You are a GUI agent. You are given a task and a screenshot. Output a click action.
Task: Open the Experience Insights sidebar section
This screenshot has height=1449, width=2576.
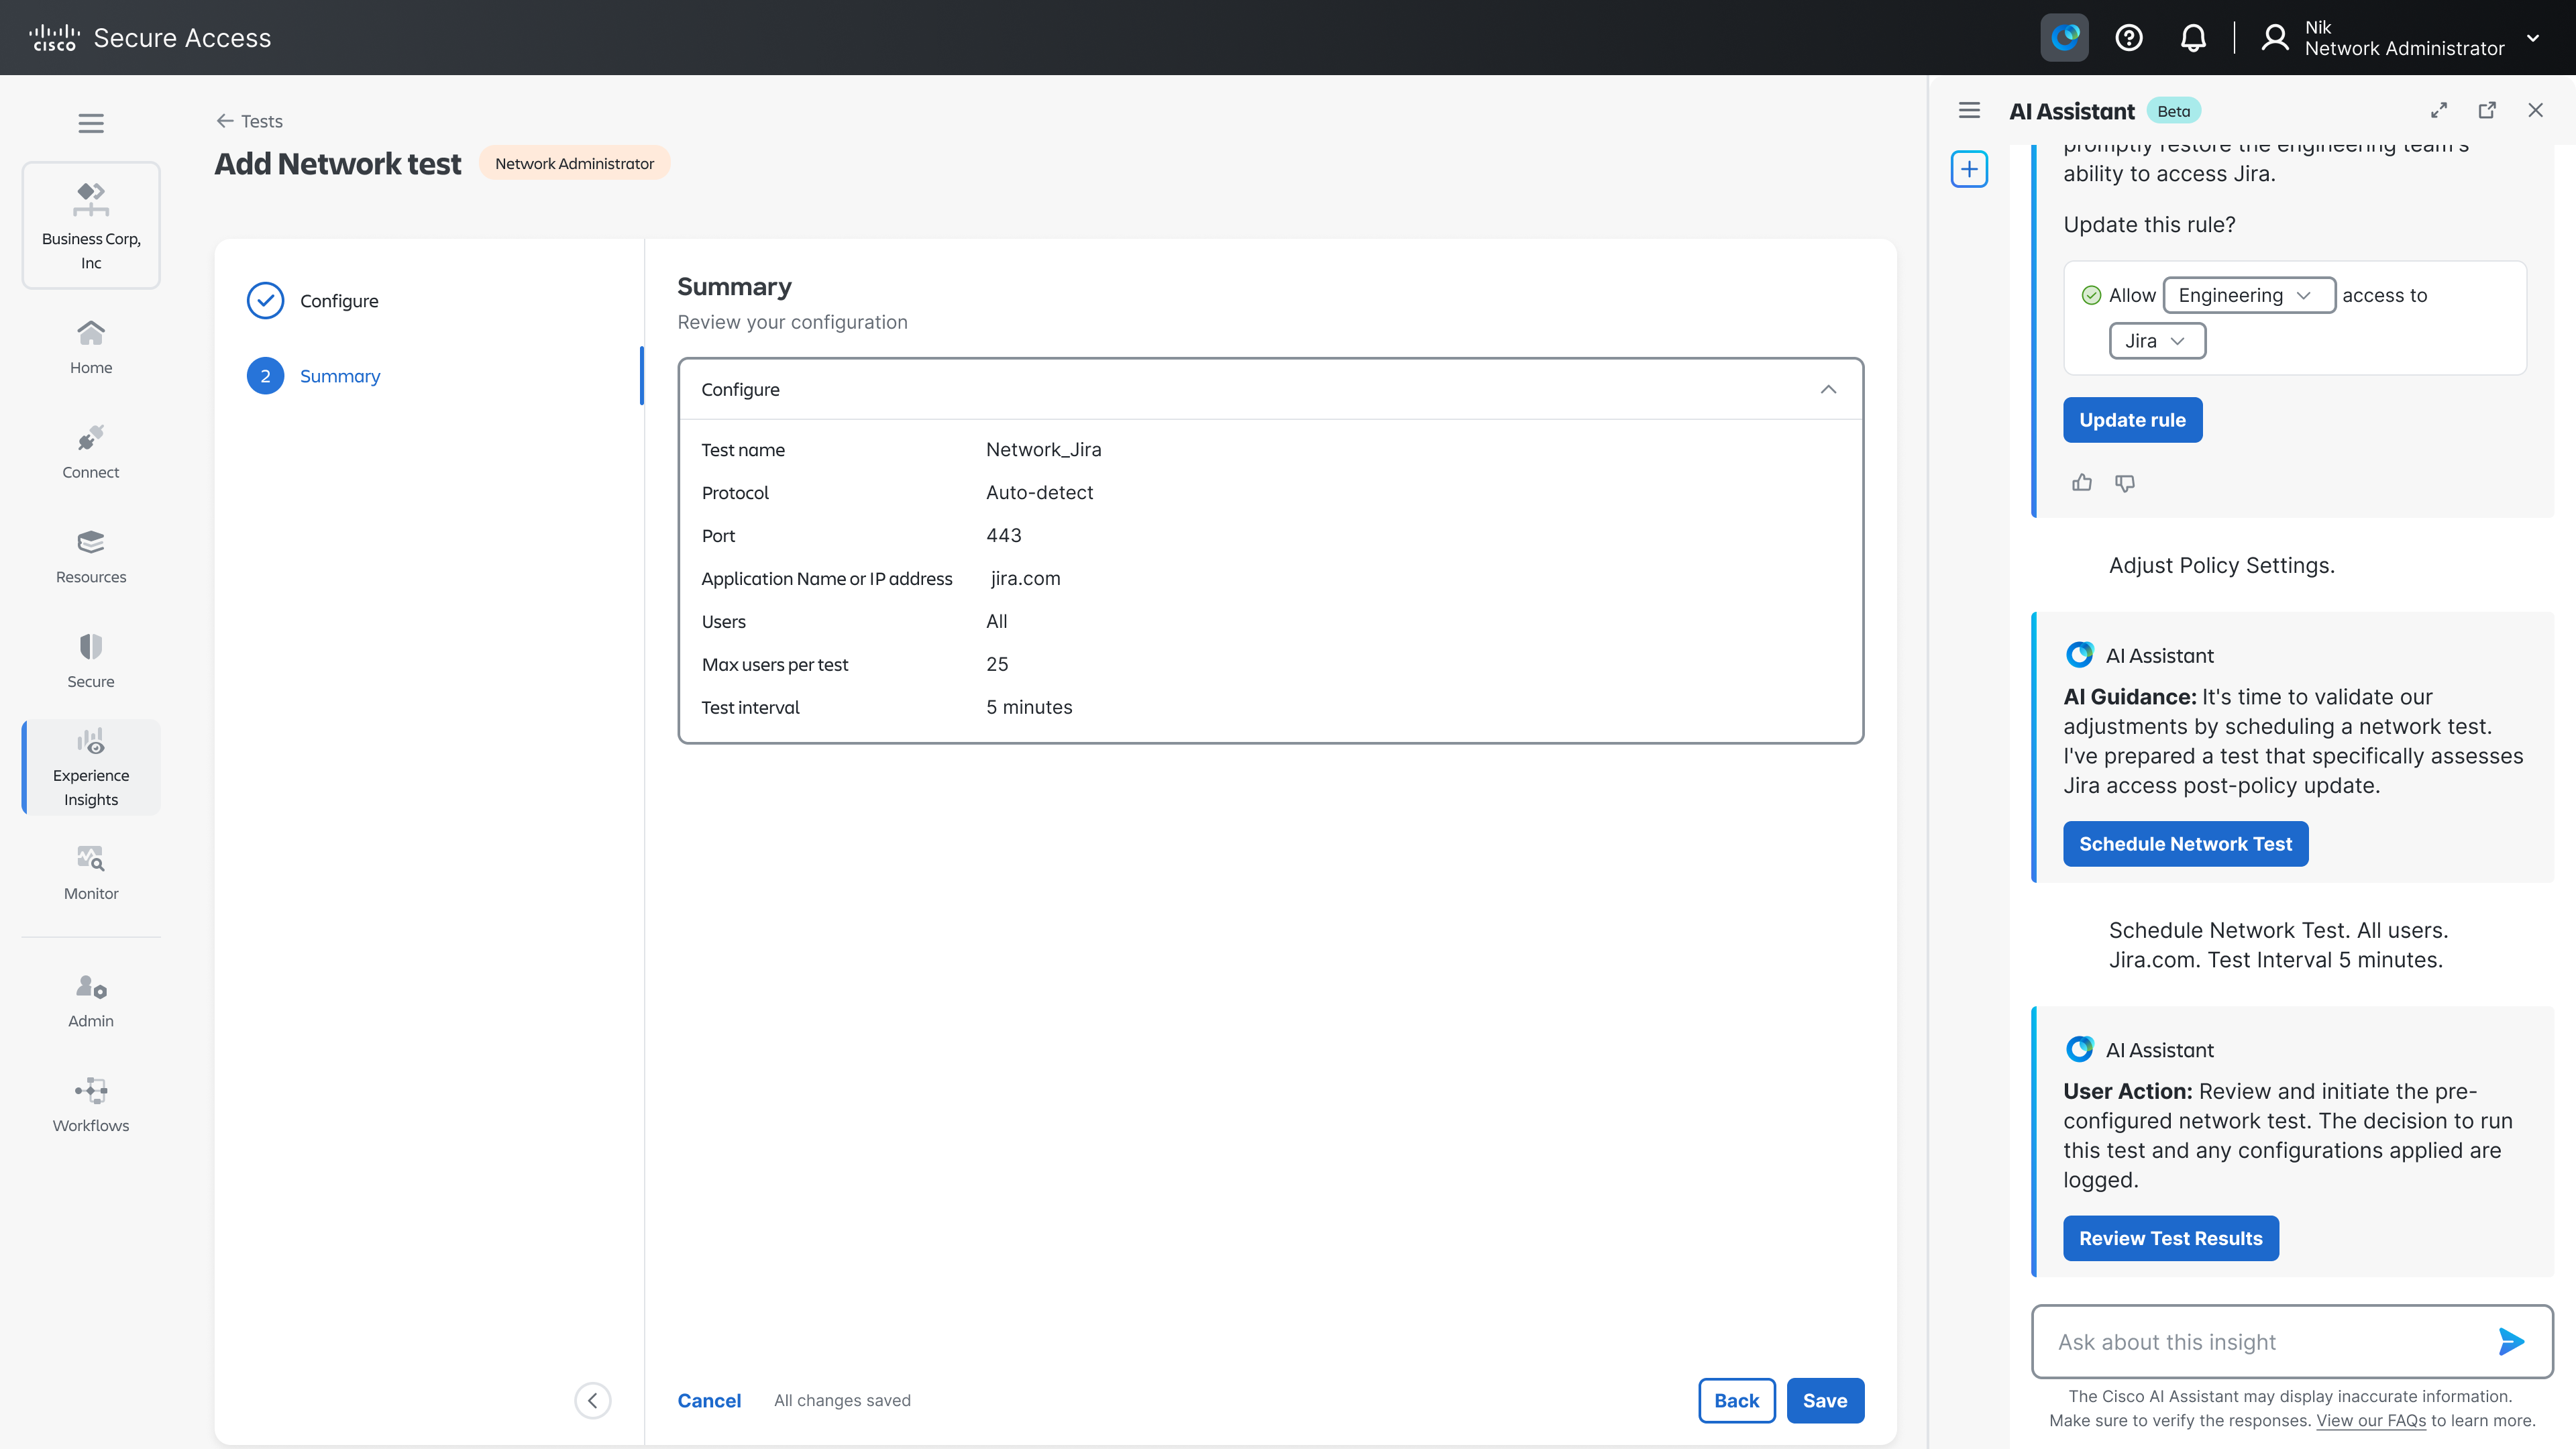(x=91, y=767)
